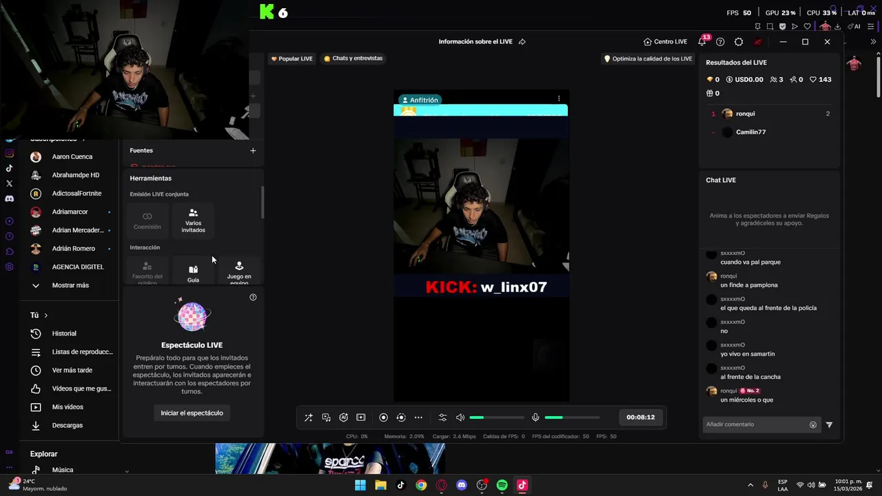Screen dimensions: 882x496
Task: Mute the microphone
Action: pyautogui.click(x=535, y=417)
